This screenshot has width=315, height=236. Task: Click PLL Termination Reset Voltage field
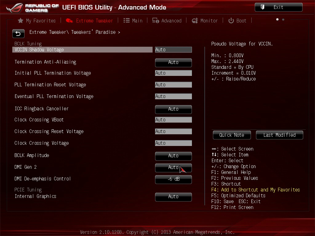173,85
